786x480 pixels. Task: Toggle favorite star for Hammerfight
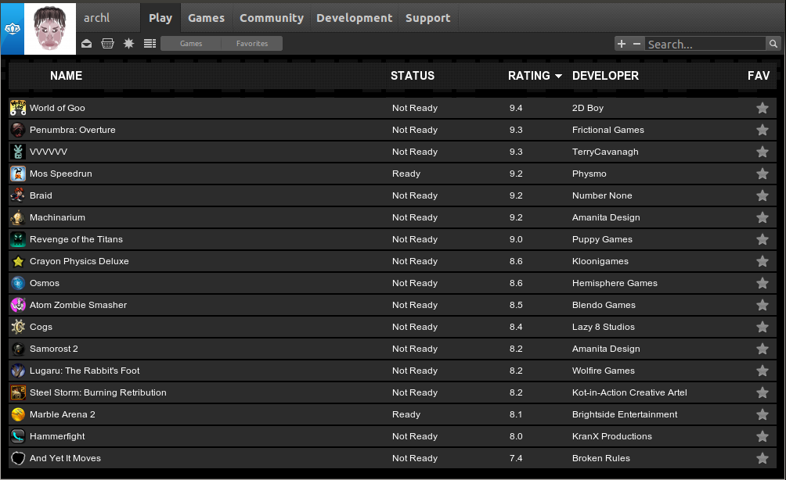coord(763,436)
